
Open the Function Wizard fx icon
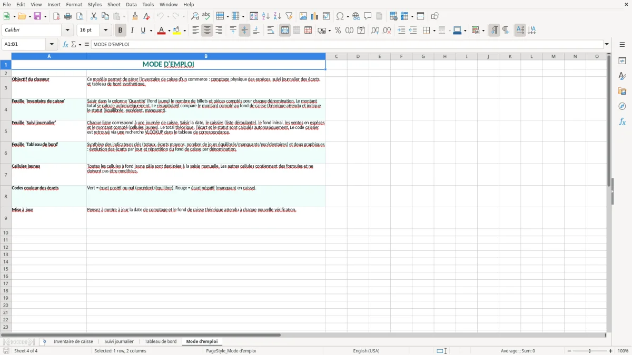pos(66,45)
